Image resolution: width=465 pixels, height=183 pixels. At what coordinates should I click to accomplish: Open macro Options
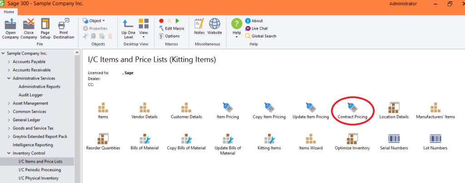pyautogui.click(x=169, y=36)
